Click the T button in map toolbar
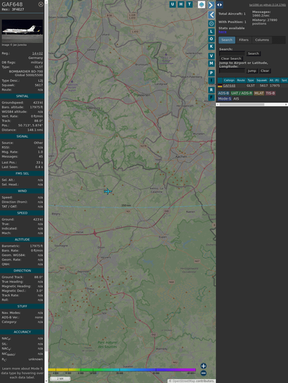This screenshot has width=288, height=383. tap(189, 4)
